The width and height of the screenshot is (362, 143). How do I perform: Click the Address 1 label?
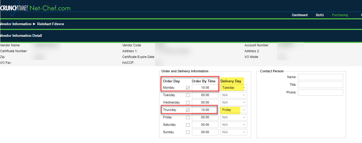point(130,51)
